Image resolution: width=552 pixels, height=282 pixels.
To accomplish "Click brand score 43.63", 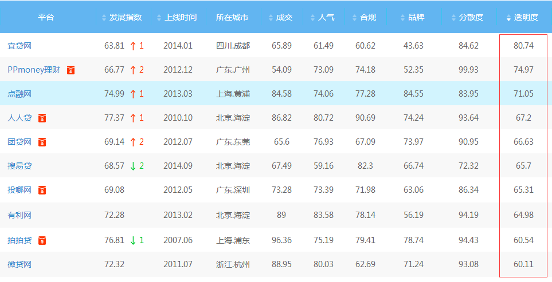I will [x=414, y=46].
